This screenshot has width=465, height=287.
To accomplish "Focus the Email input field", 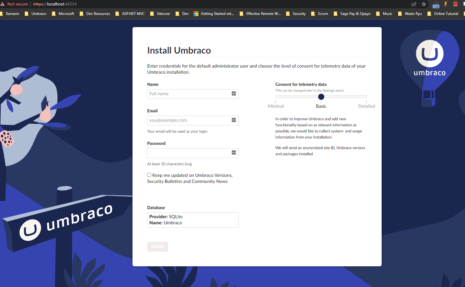I will [x=193, y=120].
